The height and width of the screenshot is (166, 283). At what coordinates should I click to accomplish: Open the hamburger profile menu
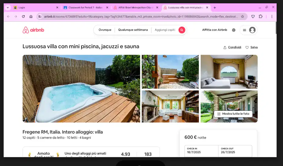pyautogui.click(x=244, y=30)
